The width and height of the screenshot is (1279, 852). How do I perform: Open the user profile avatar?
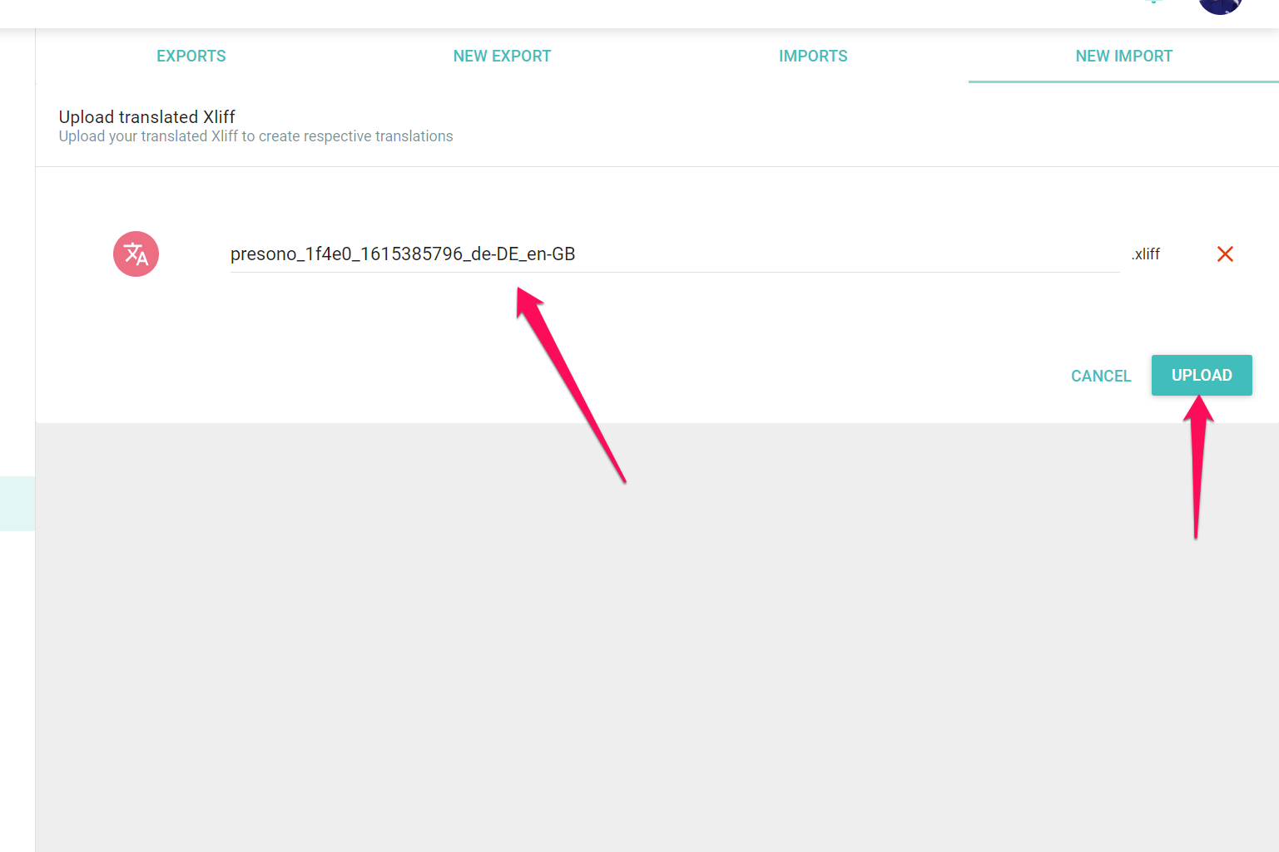pos(1220,5)
